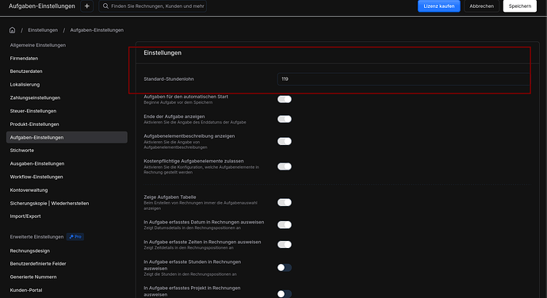
Task: Open Kontoverwaltung settings
Action: [x=29, y=190]
